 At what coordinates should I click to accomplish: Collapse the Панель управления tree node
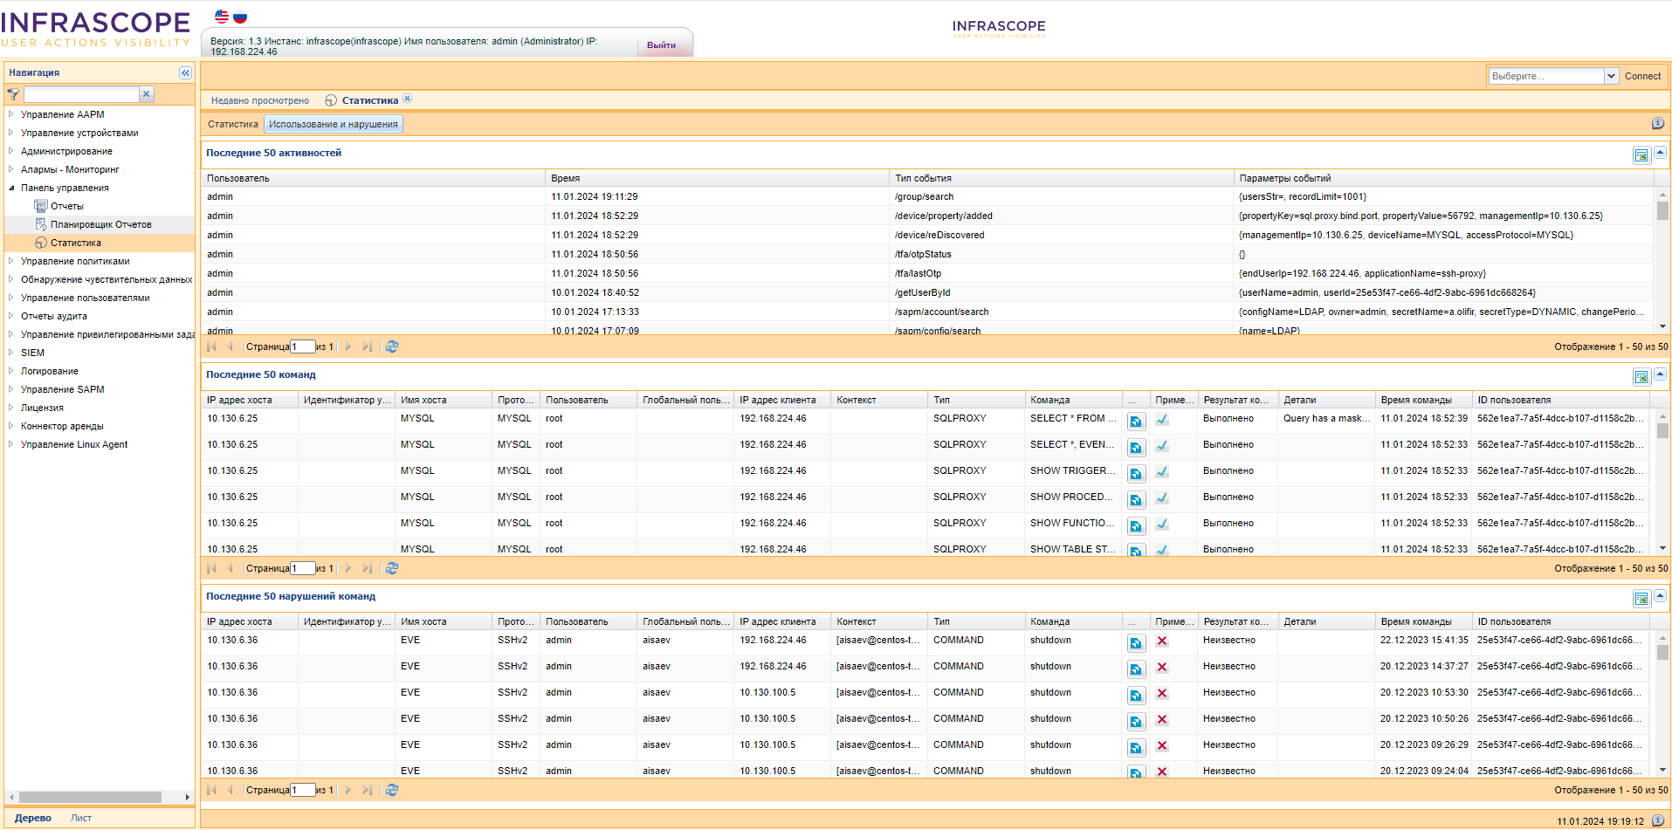(x=11, y=188)
